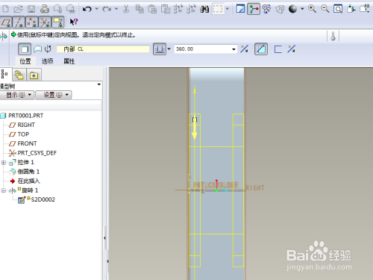Open the angle option dropdown arrow
This screenshot has height=280, width=373.
click(x=169, y=49)
